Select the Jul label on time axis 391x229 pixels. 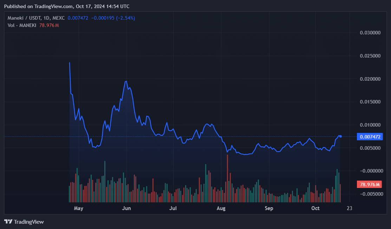173,208
